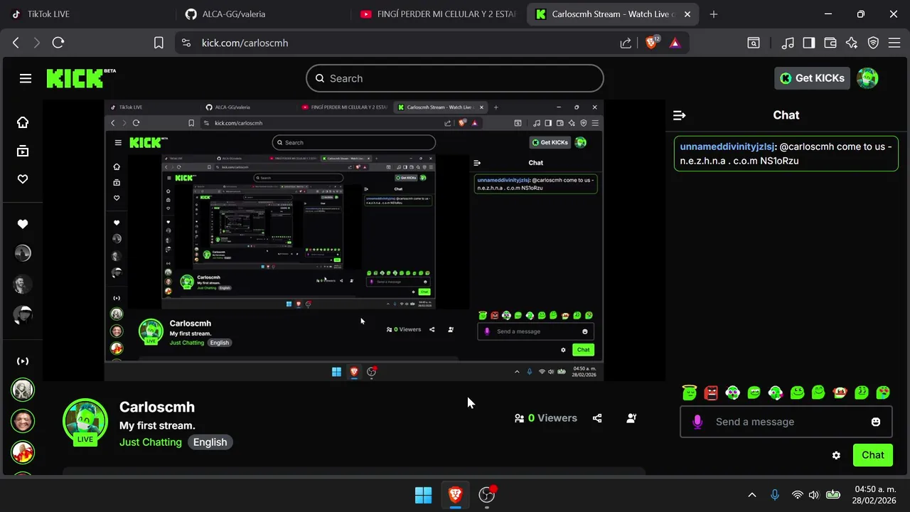The width and height of the screenshot is (910, 512).
Task: Open the Just Chatting category link
Action: [151, 442]
